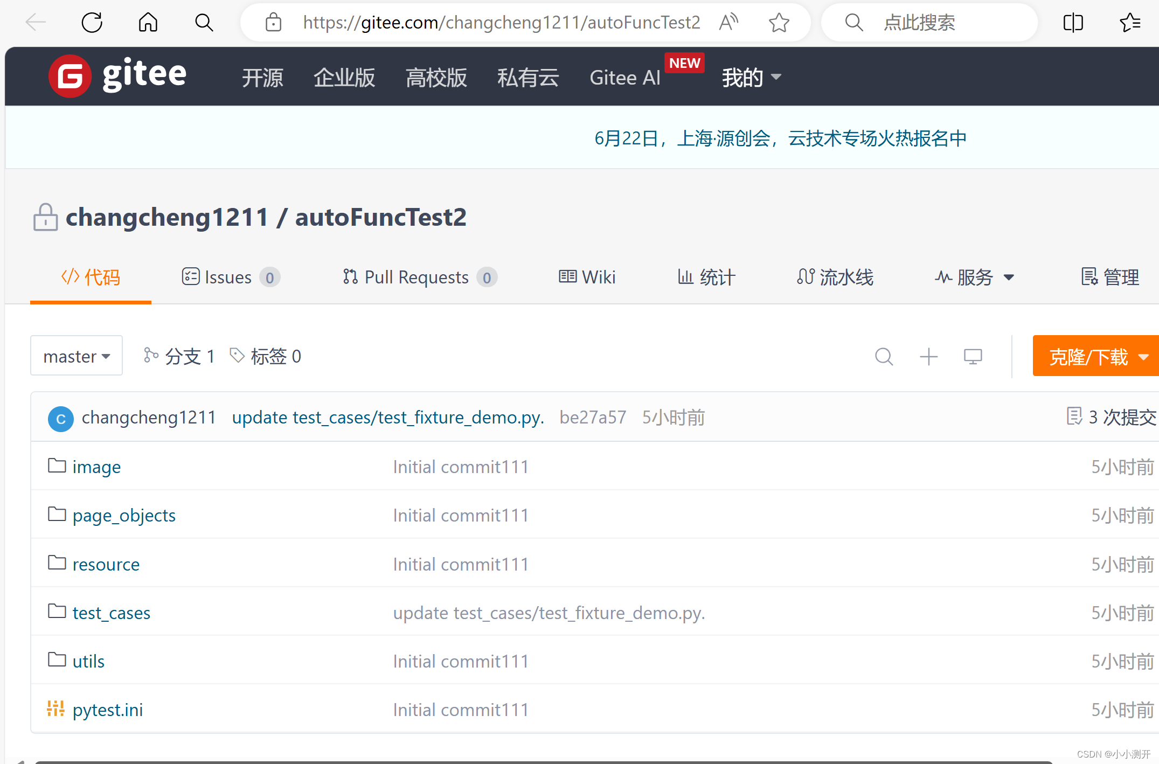Open the Web IDE monitor icon
This screenshot has height=764, width=1159.
pos(973,356)
